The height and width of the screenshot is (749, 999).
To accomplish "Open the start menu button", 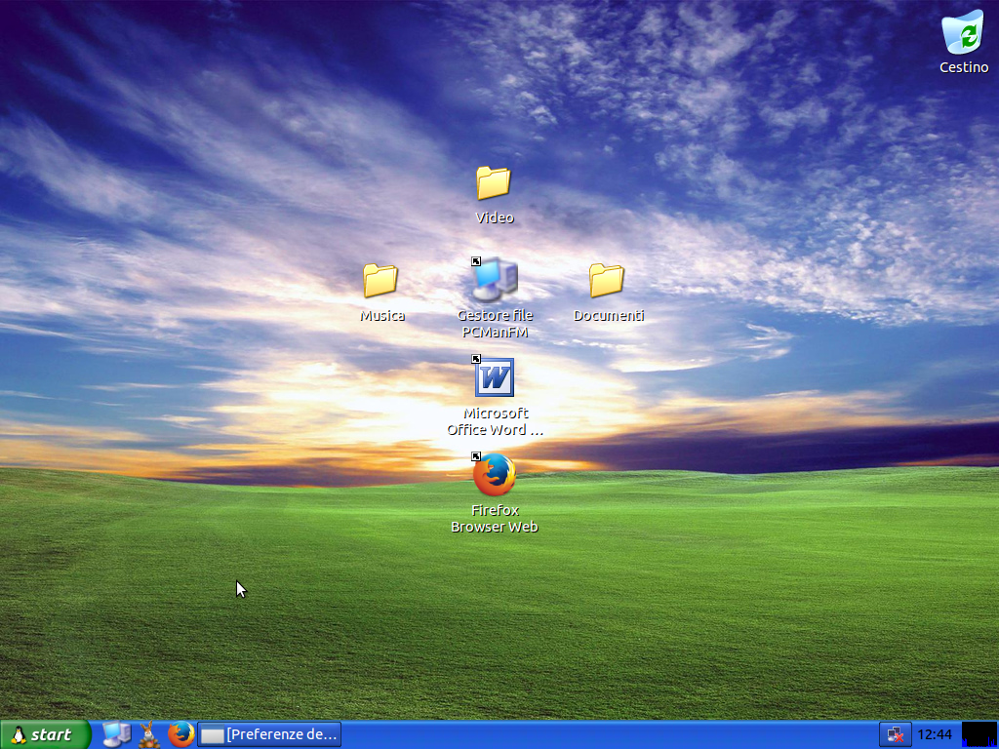I will pyautogui.click(x=45, y=734).
